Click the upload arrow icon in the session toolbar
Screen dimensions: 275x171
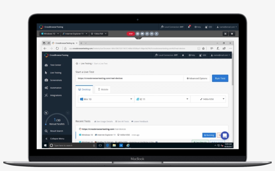pos(156,34)
